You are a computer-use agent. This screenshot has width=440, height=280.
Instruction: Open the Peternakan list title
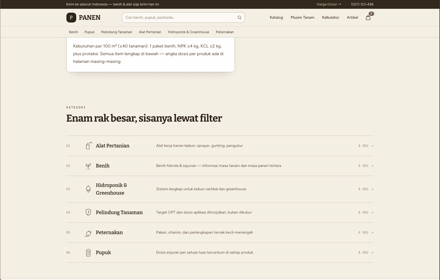click(x=109, y=233)
